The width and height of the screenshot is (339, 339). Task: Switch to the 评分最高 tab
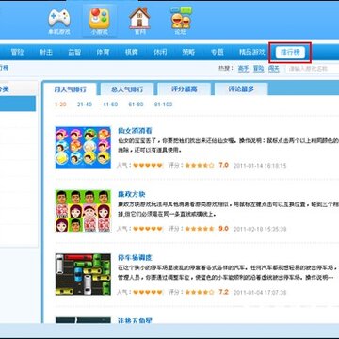(185, 89)
